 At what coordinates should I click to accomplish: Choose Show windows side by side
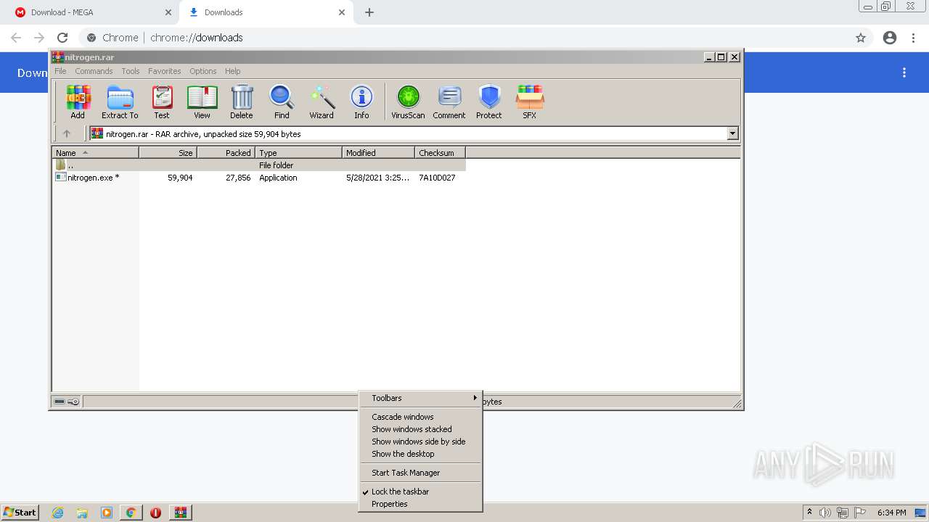point(420,442)
